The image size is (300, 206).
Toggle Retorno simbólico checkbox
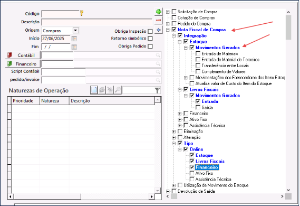[x=150, y=39]
